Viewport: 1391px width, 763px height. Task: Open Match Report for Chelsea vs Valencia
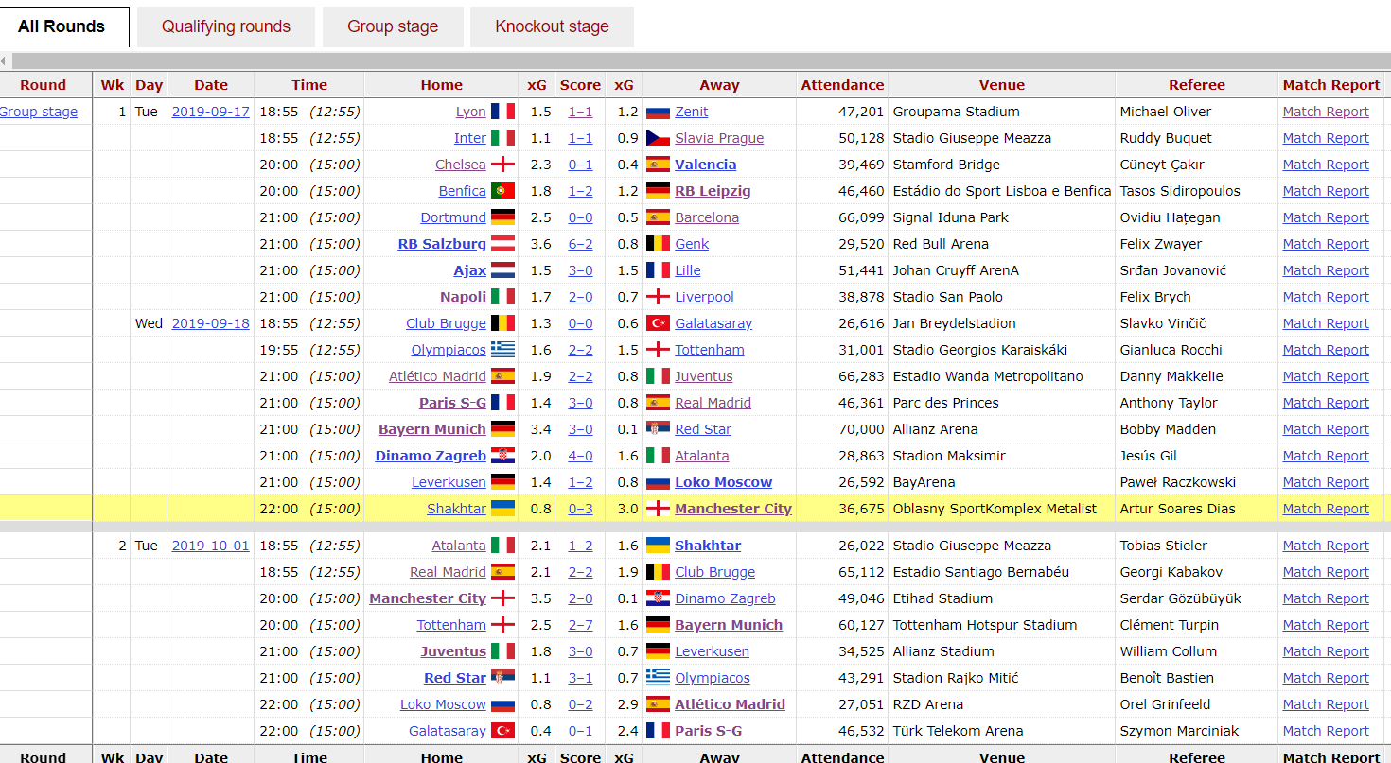(x=1326, y=165)
